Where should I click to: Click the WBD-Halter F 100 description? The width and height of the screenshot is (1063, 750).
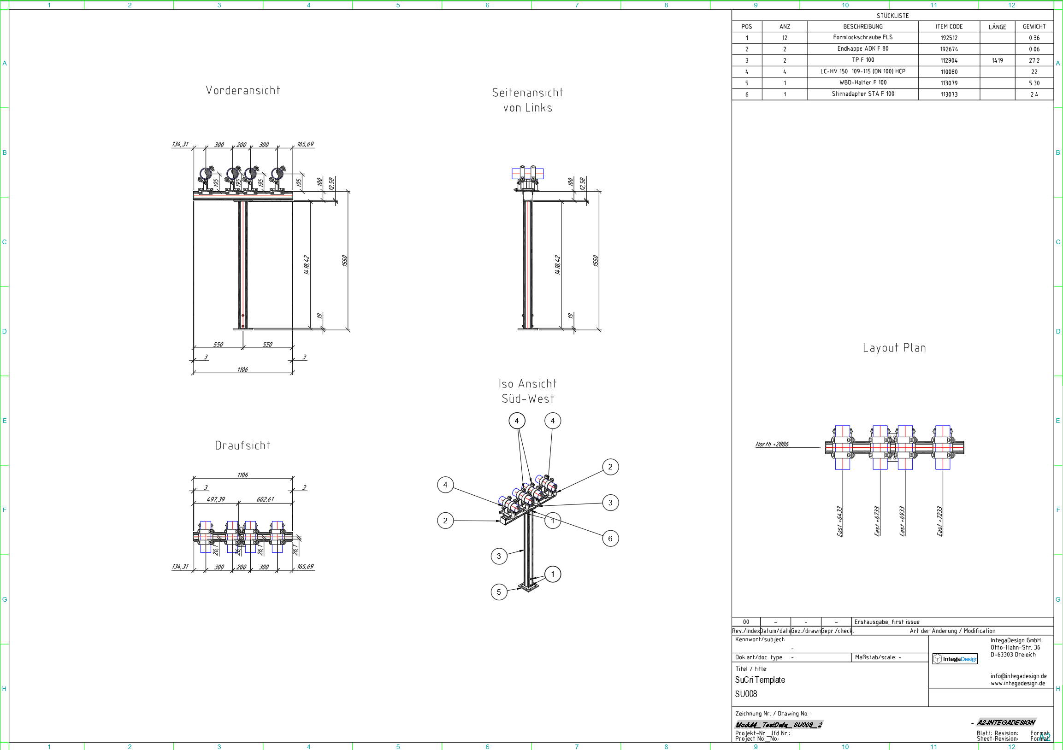coord(862,83)
